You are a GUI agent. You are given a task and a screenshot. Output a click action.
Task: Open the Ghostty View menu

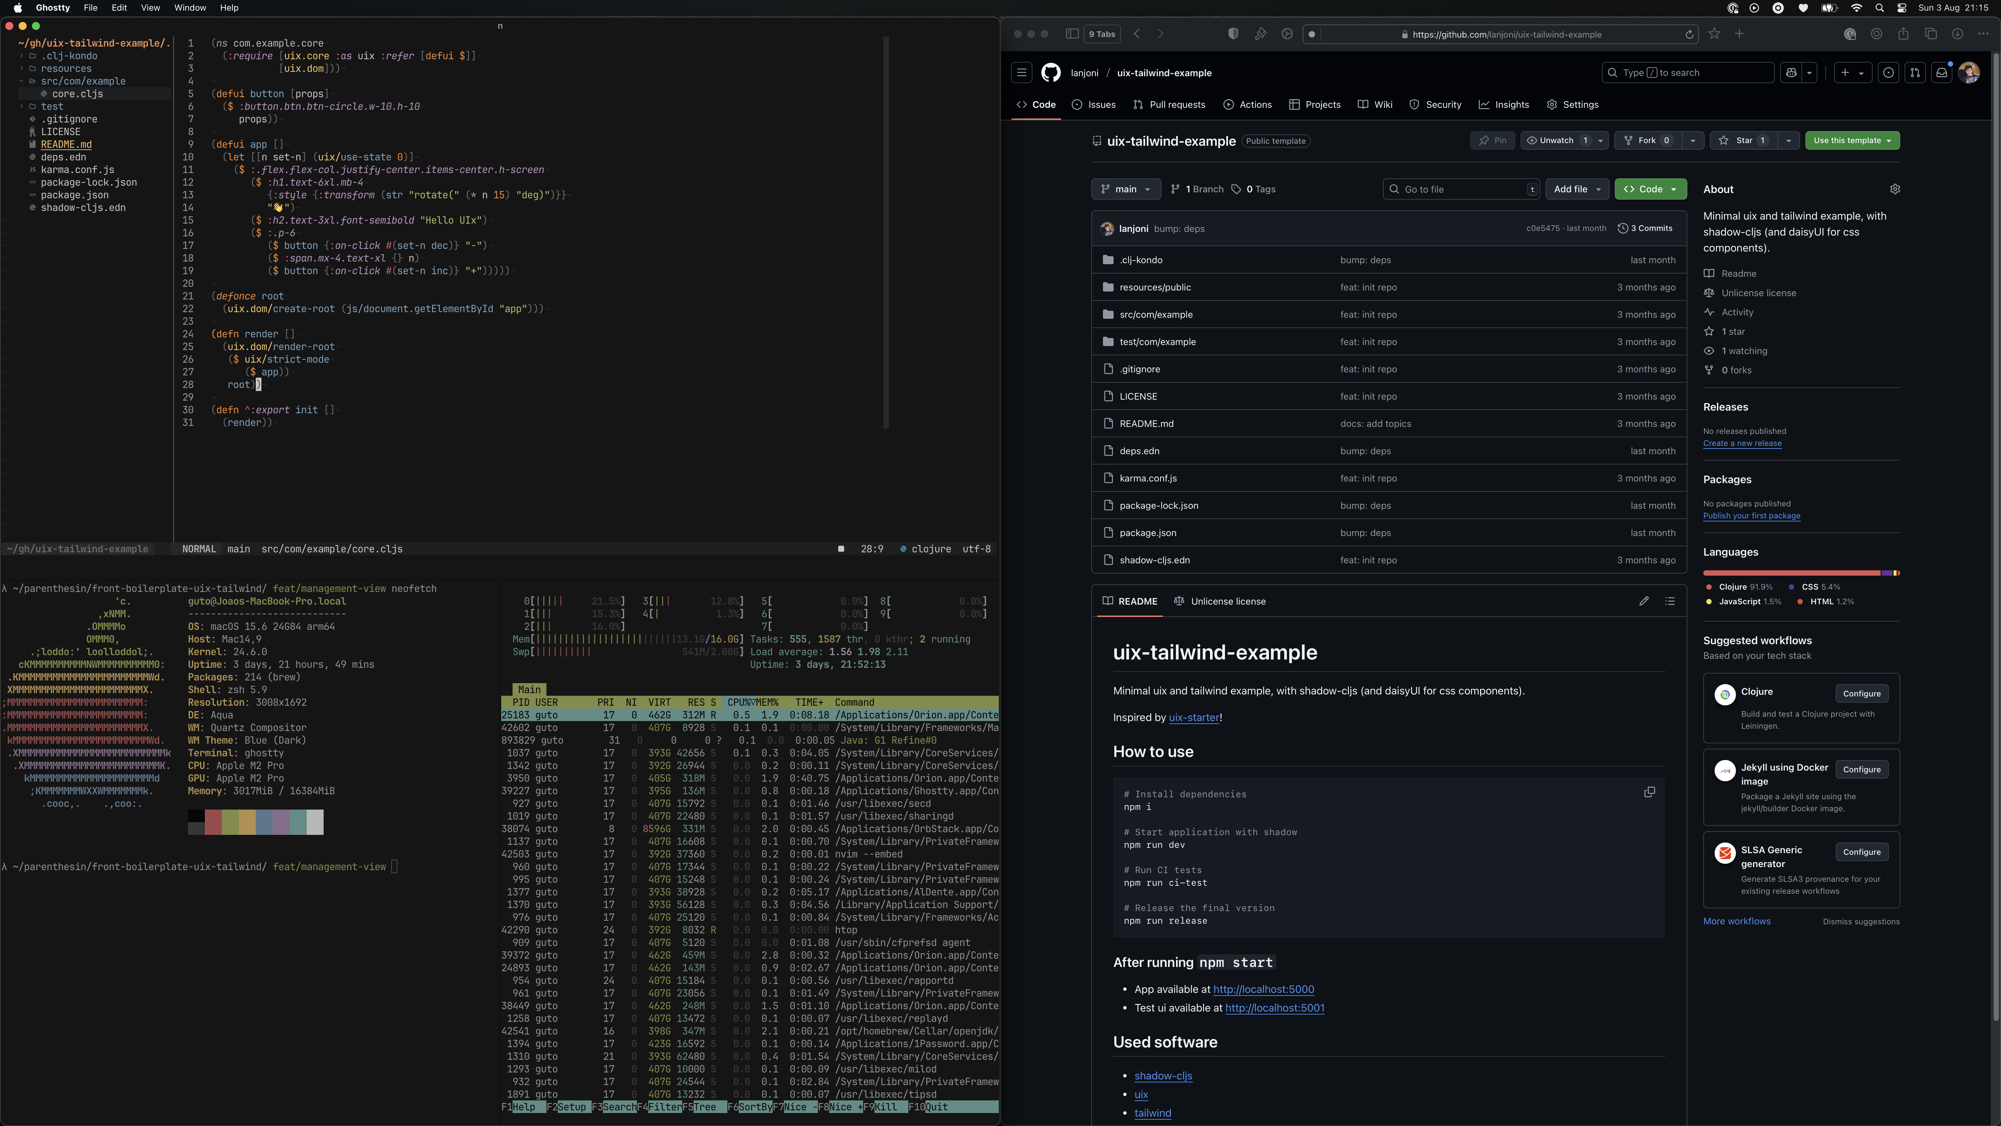[x=150, y=8]
